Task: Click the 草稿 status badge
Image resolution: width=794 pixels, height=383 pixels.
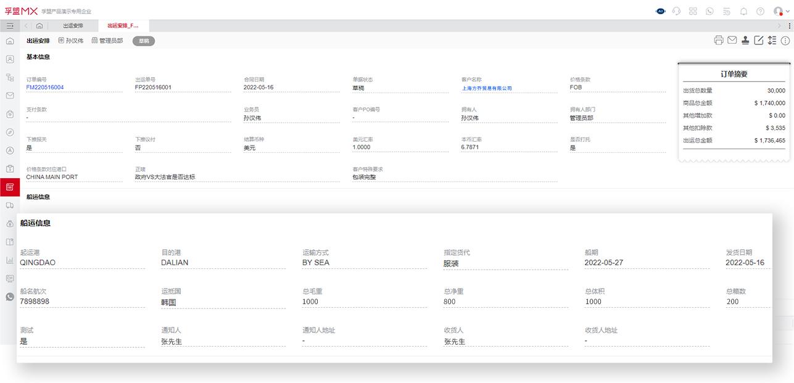Action: tap(143, 41)
